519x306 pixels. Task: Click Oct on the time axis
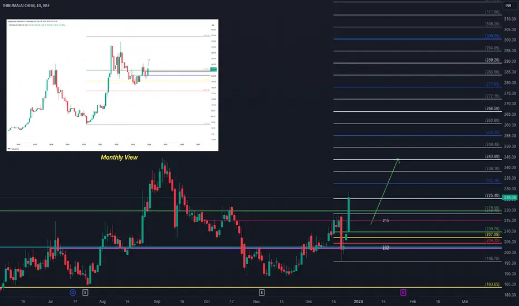coord(207,302)
